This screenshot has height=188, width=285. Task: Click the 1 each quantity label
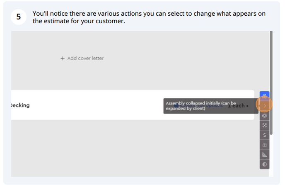click(x=236, y=106)
